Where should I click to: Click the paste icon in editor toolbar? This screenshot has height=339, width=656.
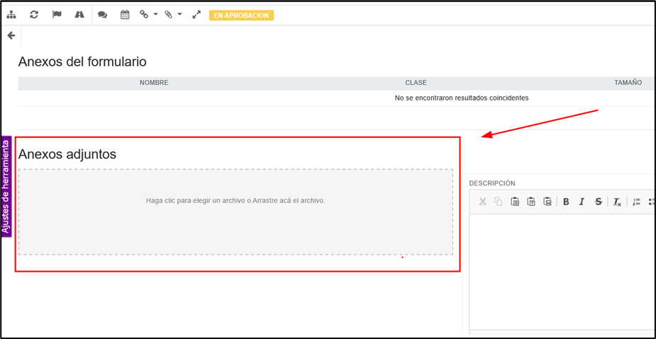515,202
